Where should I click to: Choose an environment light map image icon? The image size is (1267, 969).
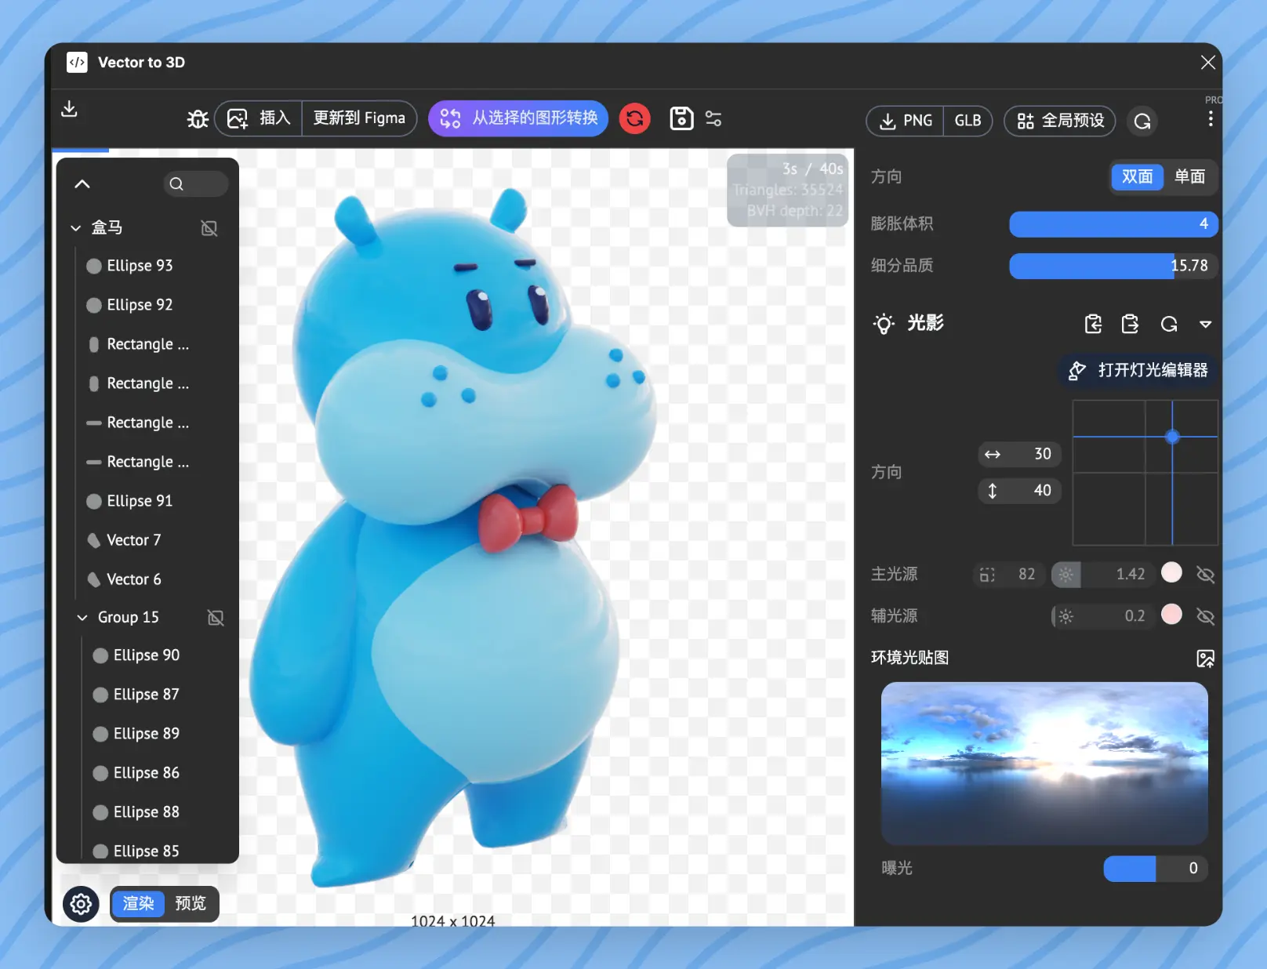[1205, 659]
